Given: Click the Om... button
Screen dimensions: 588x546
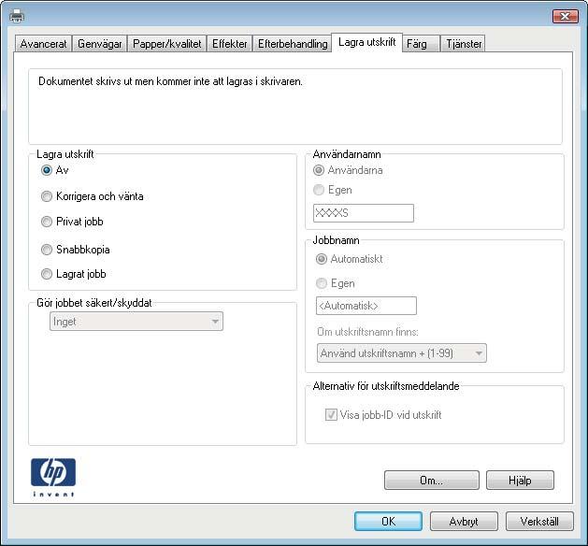Looking at the screenshot, I should (432, 481).
